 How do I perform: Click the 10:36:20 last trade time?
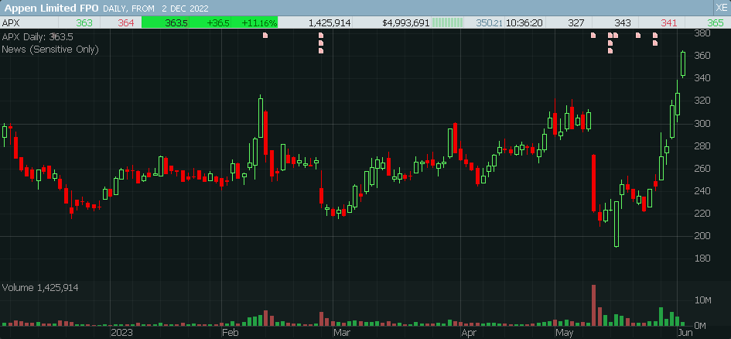[x=524, y=23]
